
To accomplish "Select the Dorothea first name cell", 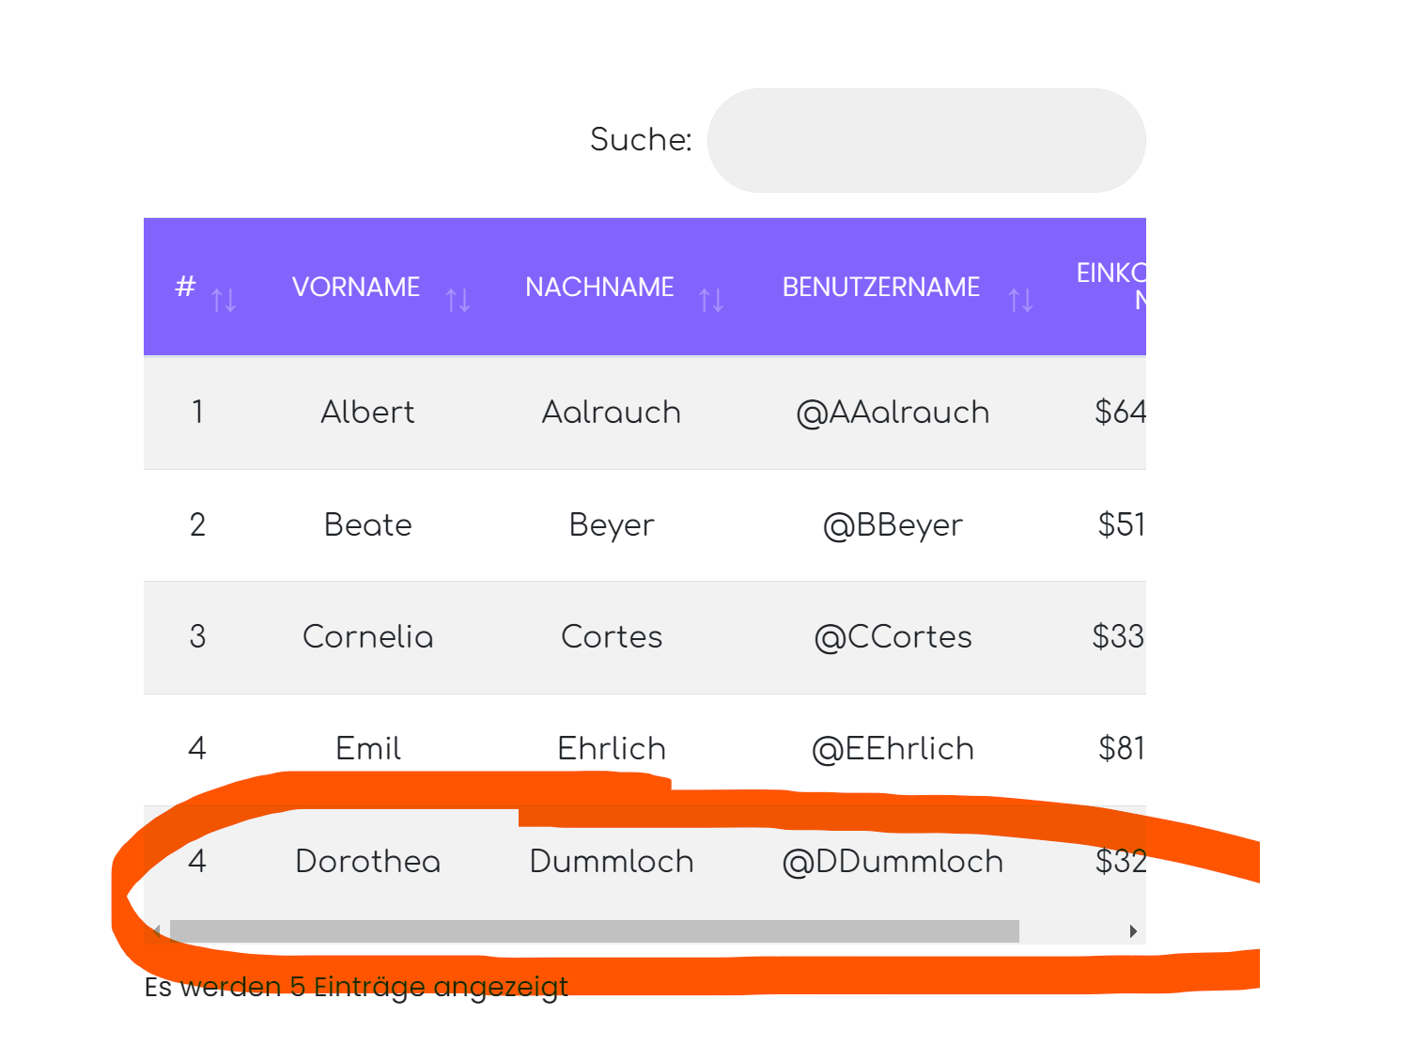I will pos(367,862).
